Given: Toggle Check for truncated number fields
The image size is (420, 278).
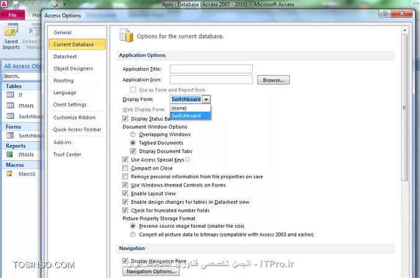Looking at the screenshot, I should [x=125, y=211].
